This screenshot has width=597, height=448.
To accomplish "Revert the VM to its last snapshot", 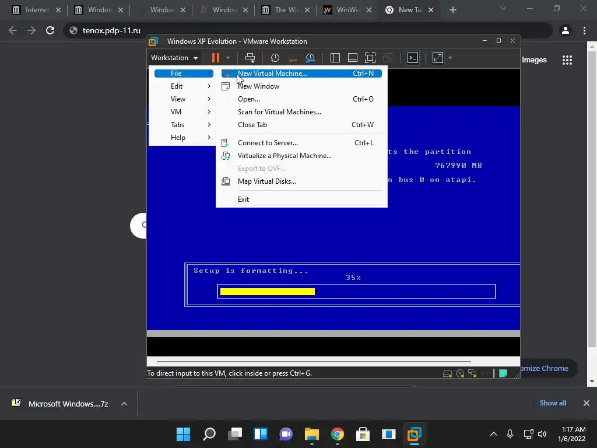I will click(293, 58).
